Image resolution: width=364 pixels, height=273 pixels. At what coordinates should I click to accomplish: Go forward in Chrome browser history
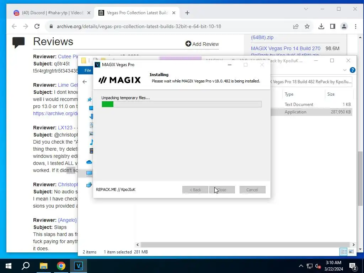click(26, 26)
